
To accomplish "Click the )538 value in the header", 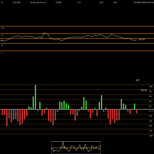I will [101, 2].
